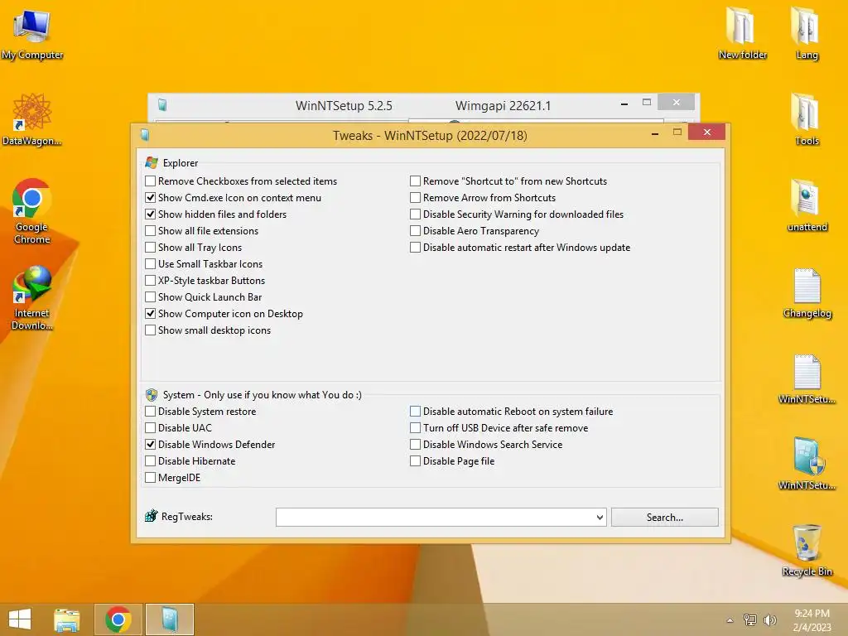Select the WinNTSetup application shield icon

[807, 464]
